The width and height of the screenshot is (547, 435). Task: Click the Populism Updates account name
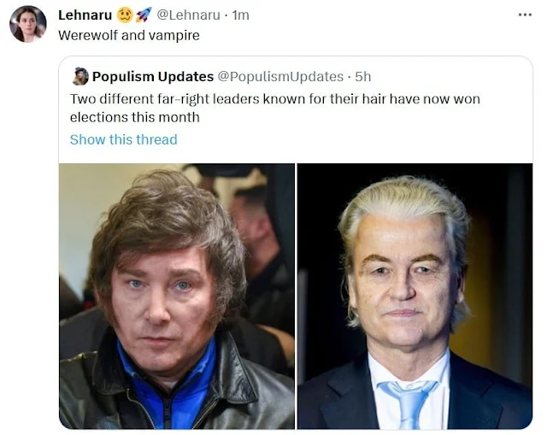(x=153, y=76)
